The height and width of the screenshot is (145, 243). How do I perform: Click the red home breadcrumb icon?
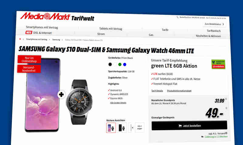pyautogui.click(x=20, y=39)
